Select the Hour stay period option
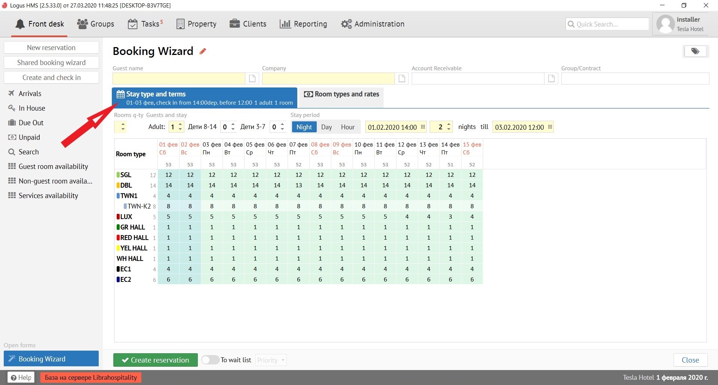 pos(347,127)
